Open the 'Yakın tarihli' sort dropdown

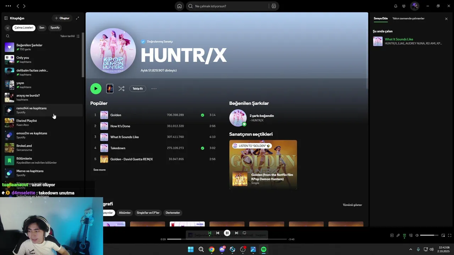tap(70, 36)
